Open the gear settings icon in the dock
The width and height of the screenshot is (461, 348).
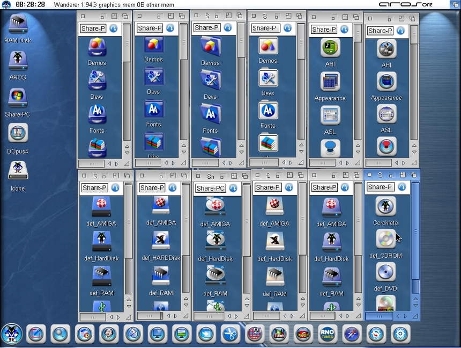click(x=400, y=334)
